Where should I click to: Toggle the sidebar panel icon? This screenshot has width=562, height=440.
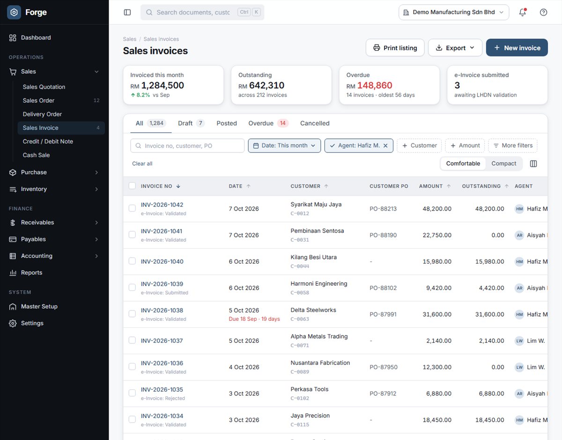coord(127,12)
